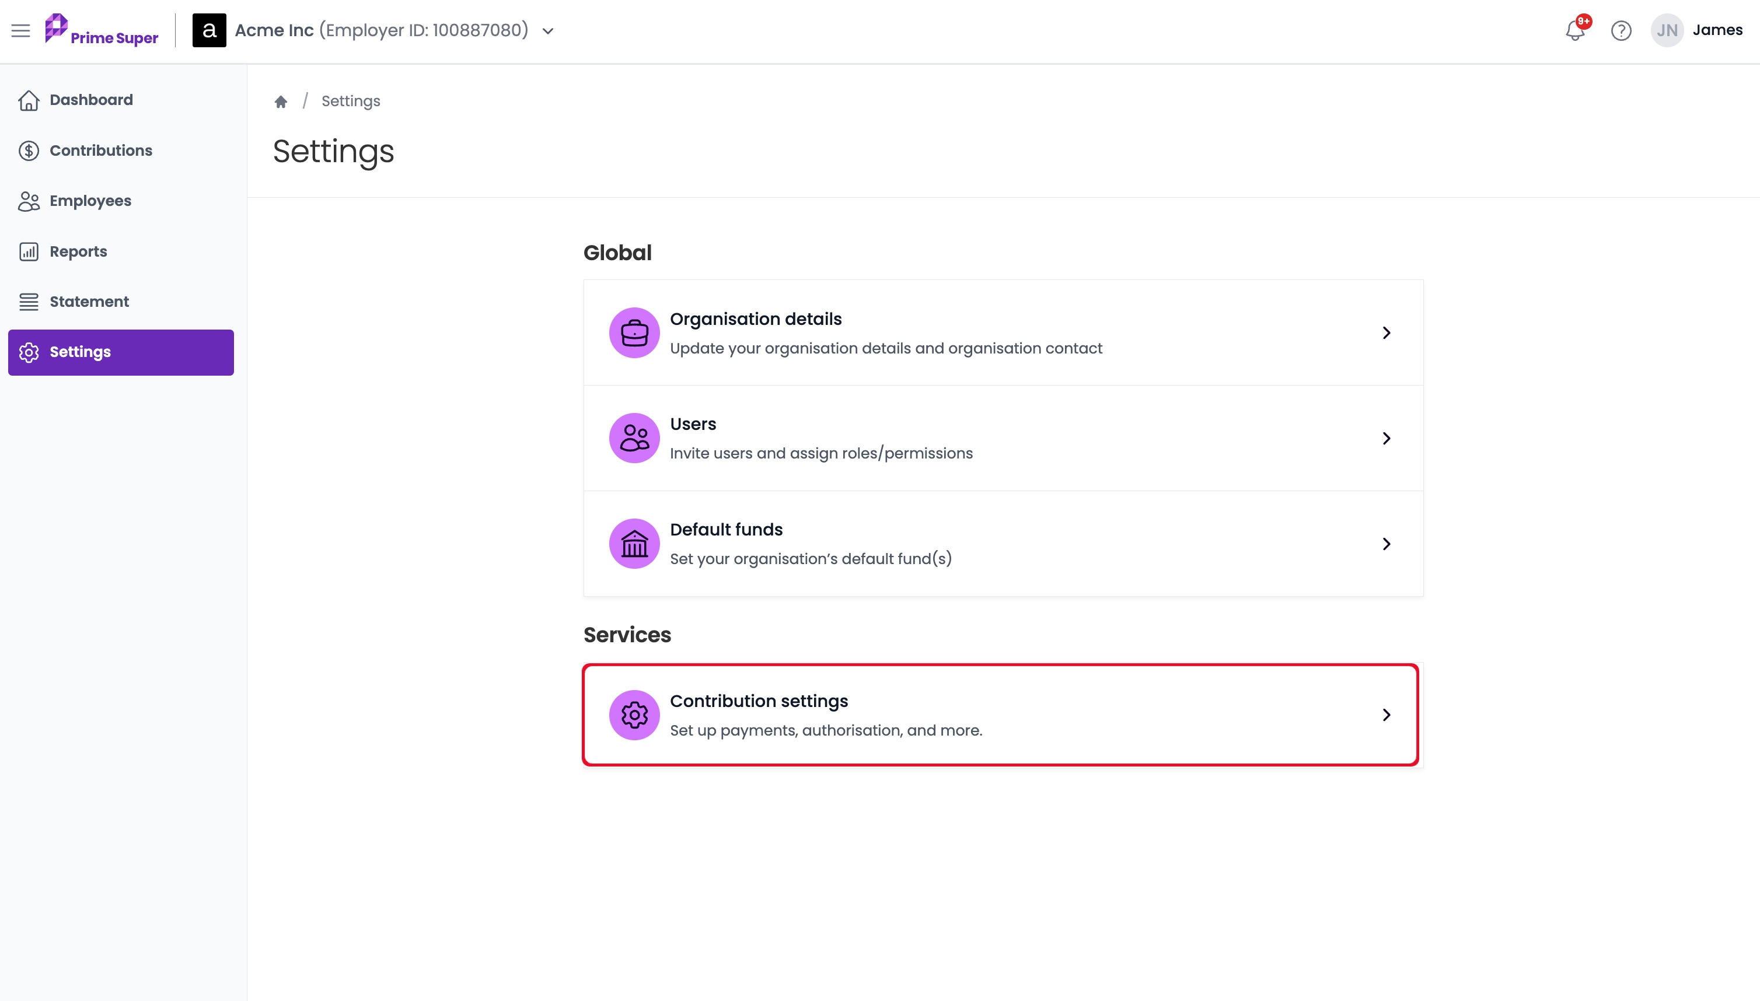Open the help question mark icon

click(1621, 30)
